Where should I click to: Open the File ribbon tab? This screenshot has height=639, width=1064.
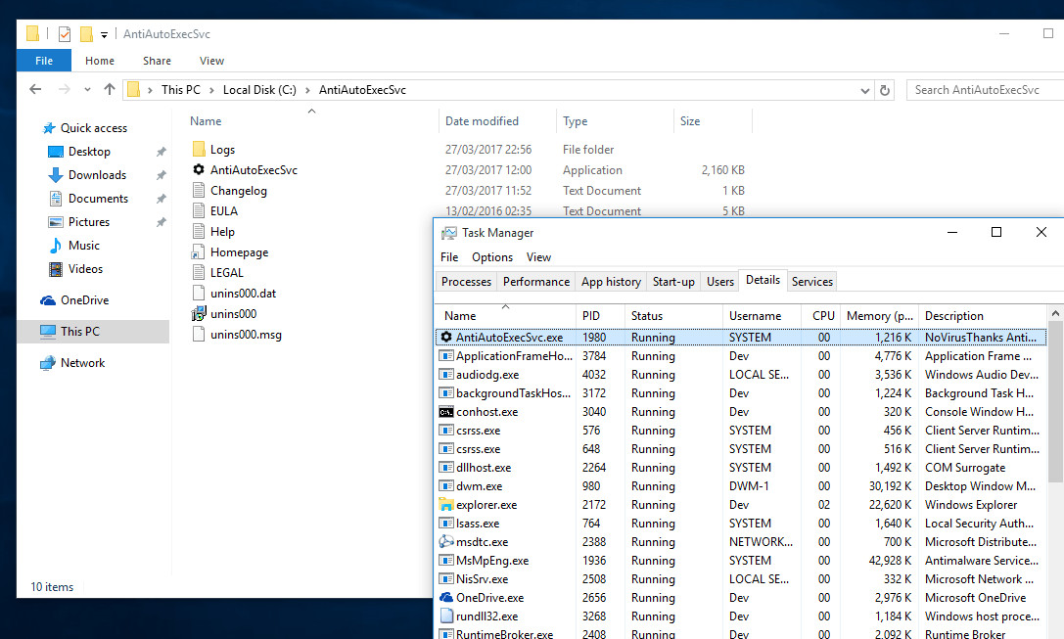coord(44,61)
